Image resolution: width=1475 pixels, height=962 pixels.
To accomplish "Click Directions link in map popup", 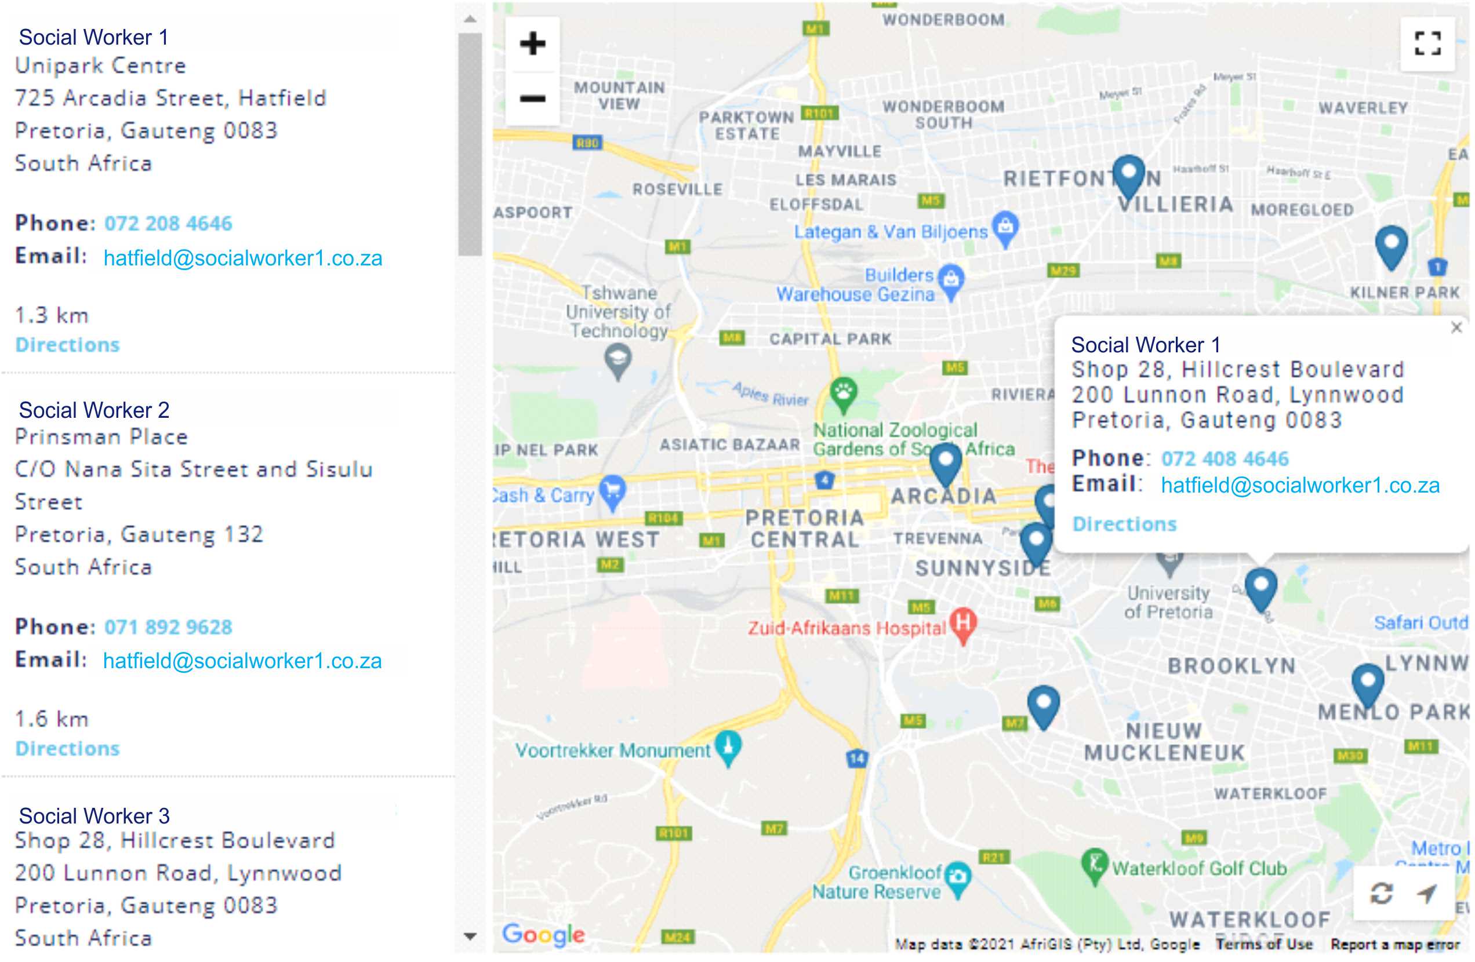I will [1124, 524].
